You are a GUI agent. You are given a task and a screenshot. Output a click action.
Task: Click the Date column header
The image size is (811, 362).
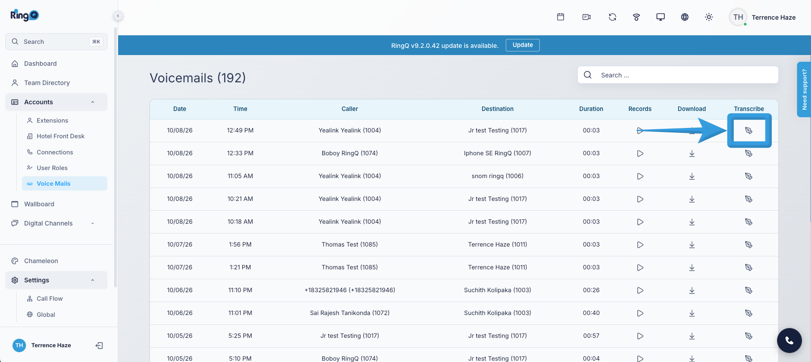coord(179,109)
